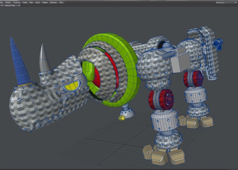Select the small yellow sphere under the neck
The image size is (238, 170).
(x=121, y=118)
